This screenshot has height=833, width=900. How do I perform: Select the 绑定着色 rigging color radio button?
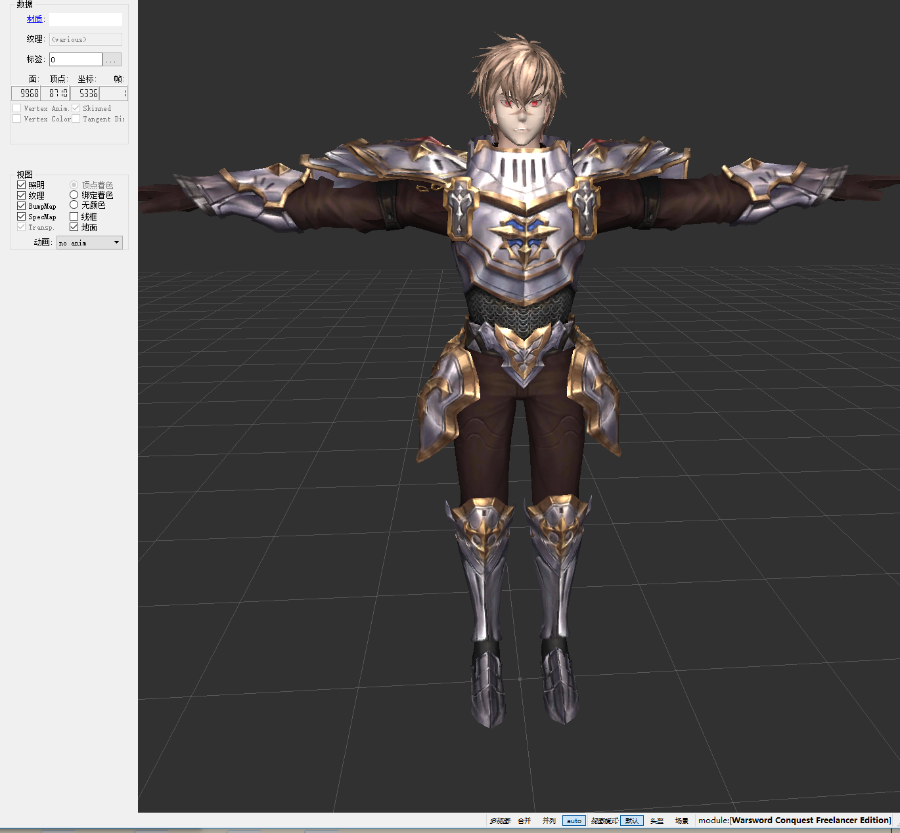tap(74, 195)
